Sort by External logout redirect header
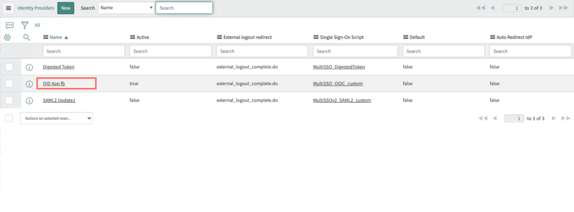 [247, 37]
